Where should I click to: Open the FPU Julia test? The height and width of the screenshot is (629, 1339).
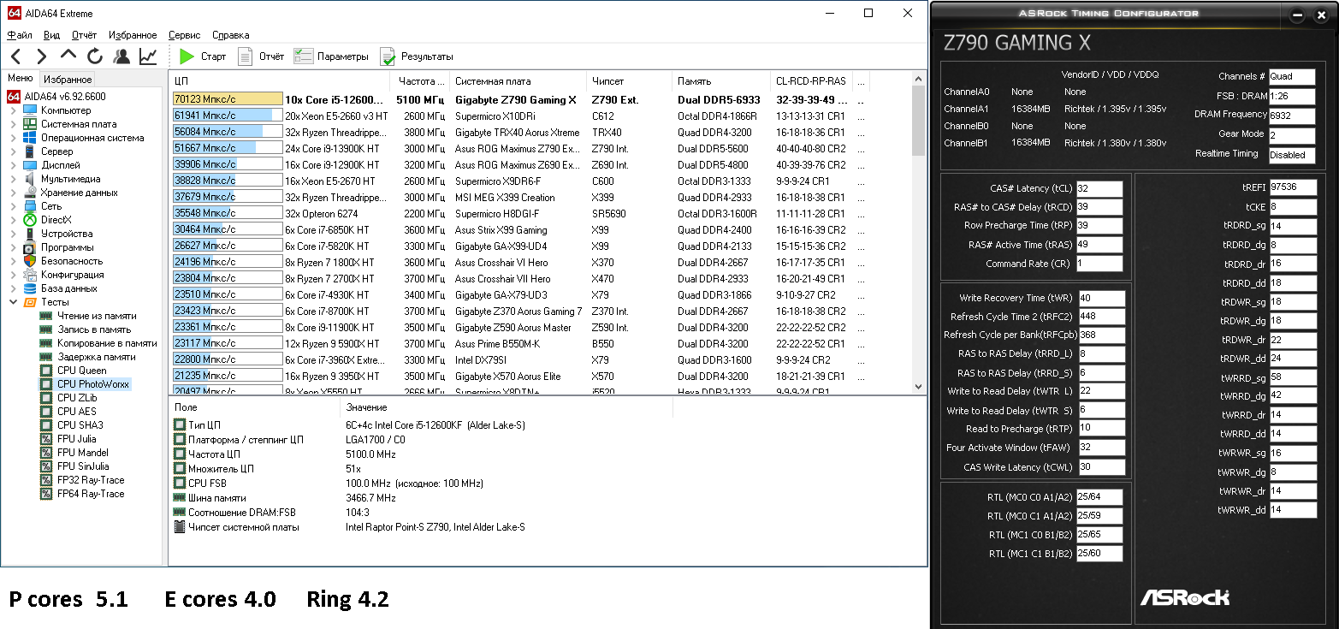77,439
